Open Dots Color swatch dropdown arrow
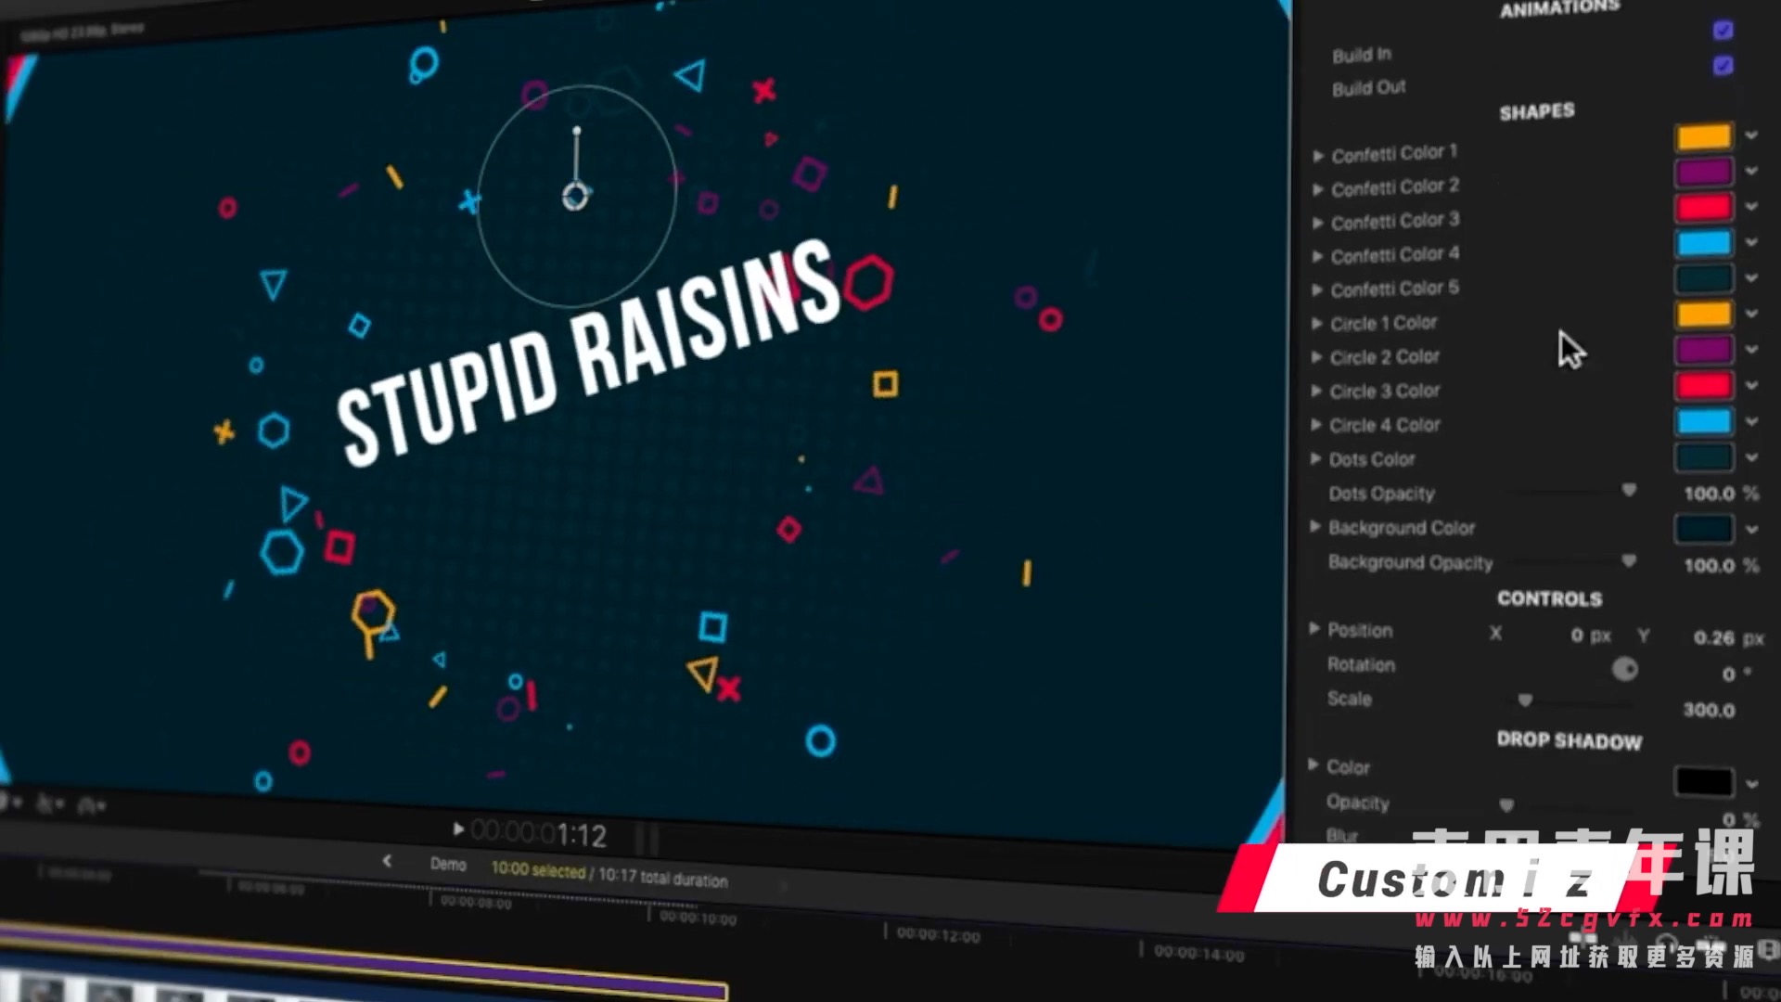The width and height of the screenshot is (1781, 1002). click(x=1751, y=457)
